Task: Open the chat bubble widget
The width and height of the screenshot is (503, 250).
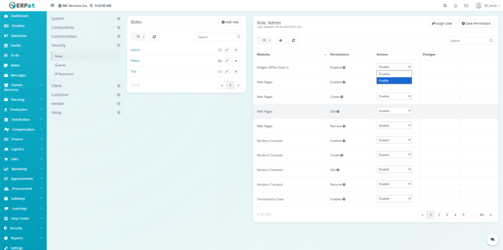Action: (492, 239)
